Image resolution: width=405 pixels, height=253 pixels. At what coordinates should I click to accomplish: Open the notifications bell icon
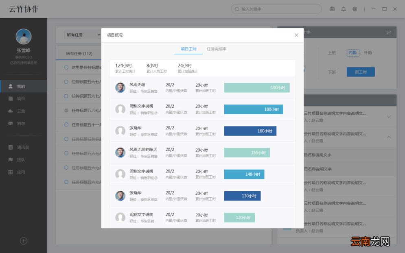pos(343,9)
